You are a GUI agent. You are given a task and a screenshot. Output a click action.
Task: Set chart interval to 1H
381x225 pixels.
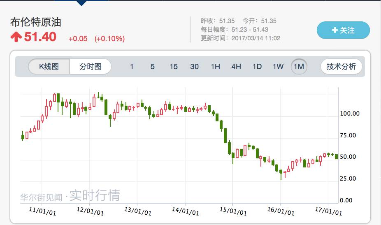tap(215, 66)
